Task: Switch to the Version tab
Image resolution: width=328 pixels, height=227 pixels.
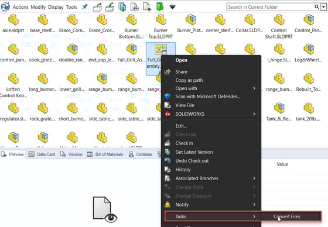Action: click(x=71, y=154)
